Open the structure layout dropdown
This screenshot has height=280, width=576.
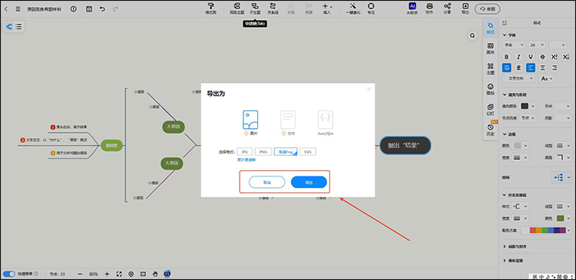click(561, 178)
